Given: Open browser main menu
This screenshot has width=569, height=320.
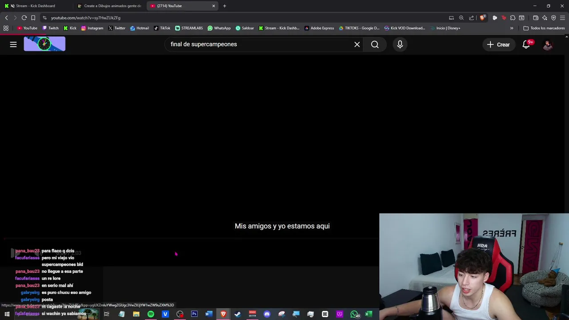Looking at the screenshot, I should (562, 18).
